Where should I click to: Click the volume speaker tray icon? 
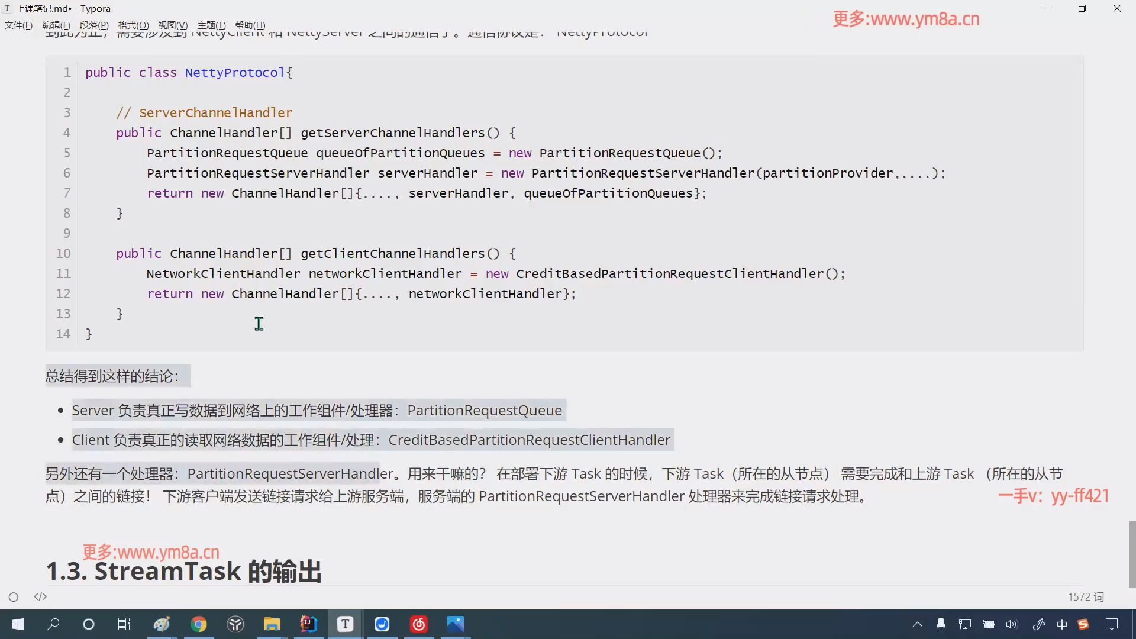(1012, 624)
